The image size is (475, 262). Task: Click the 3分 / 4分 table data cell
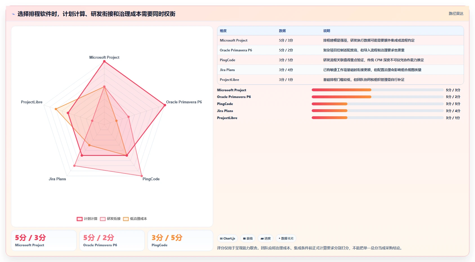(286, 70)
